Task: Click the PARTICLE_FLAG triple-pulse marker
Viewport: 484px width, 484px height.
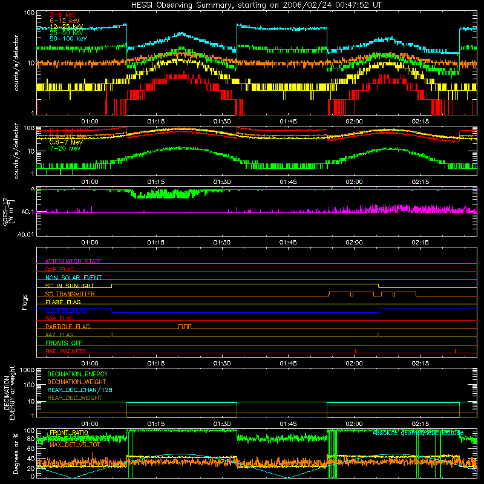Action: [x=185, y=327]
